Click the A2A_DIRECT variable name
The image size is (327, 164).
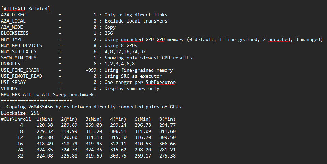click(x=15, y=15)
